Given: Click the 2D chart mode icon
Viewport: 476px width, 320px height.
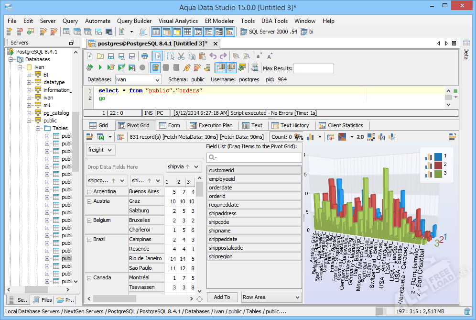Looking at the screenshot, I should [360, 137].
